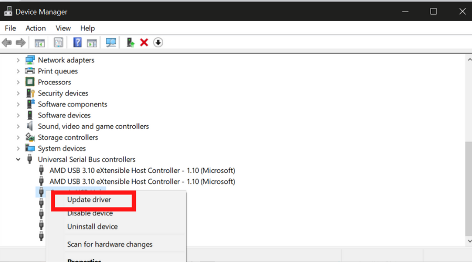Image resolution: width=472 pixels, height=262 pixels.
Task: Choose Update driver from context menu
Action: coord(89,200)
